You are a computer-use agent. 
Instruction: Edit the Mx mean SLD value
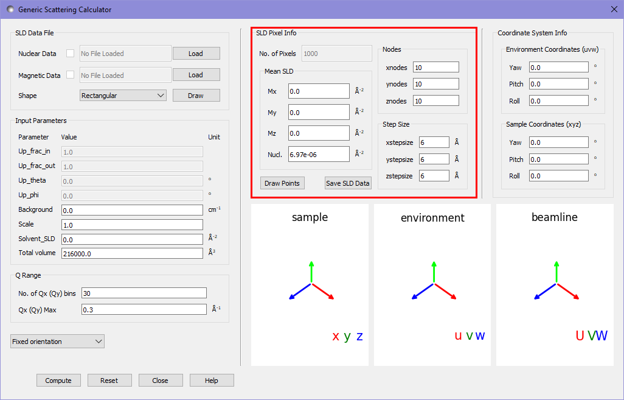coord(319,91)
